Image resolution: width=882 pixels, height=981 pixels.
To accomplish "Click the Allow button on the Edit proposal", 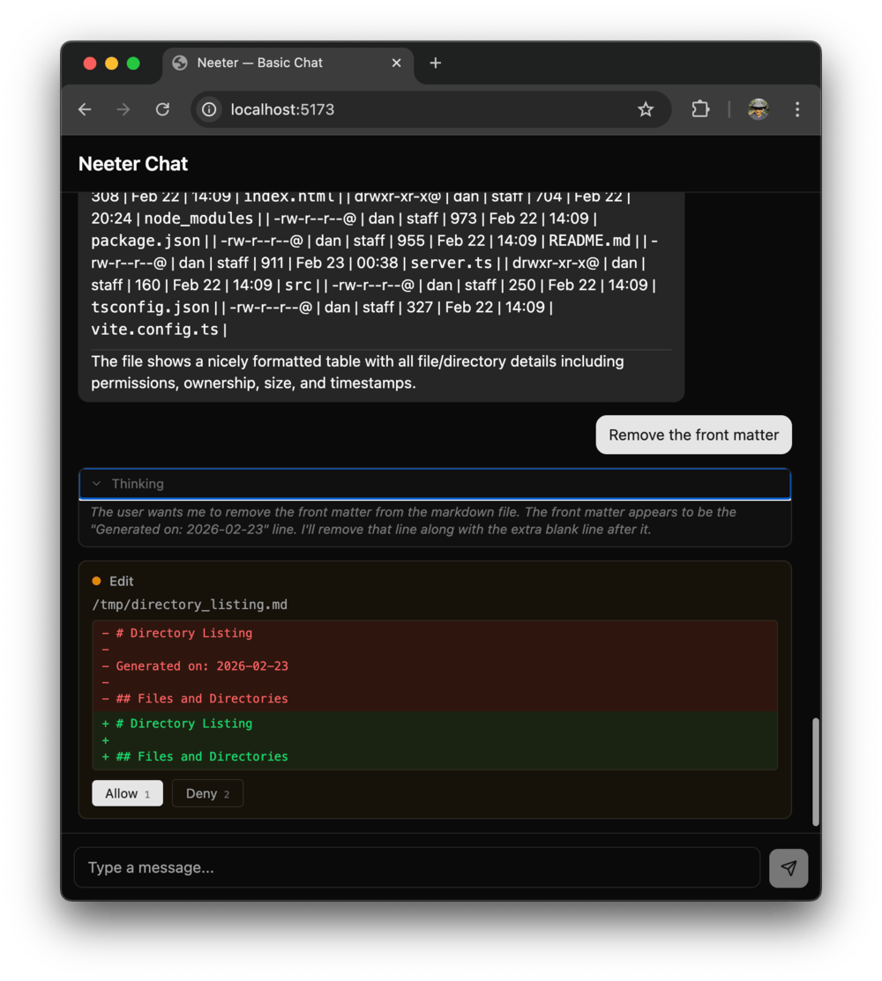I will pyautogui.click(x=127, y=793).
